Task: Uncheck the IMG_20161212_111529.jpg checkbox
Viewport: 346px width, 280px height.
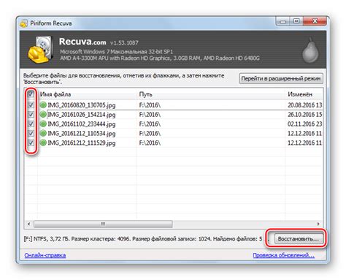Action: click(x=31, y=143)
